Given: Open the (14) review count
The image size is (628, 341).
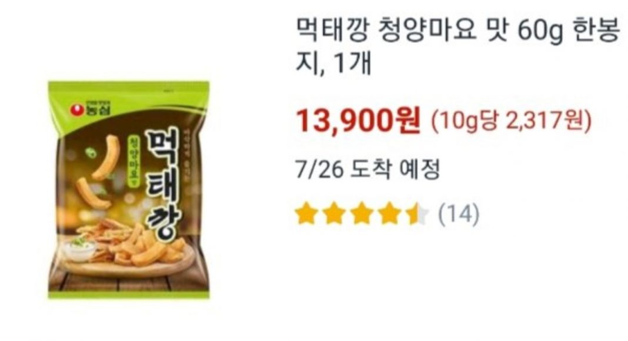Looking at the screenshot, I should coord(459,214).
